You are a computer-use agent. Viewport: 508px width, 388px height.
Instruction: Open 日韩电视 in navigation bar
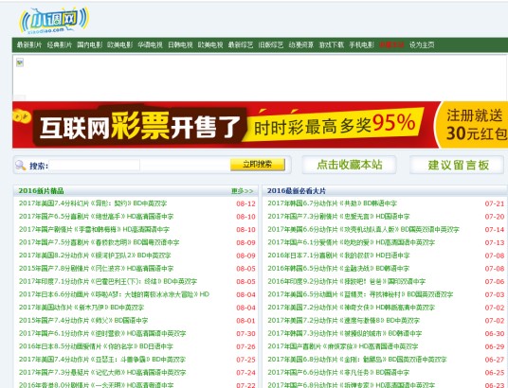180,45
